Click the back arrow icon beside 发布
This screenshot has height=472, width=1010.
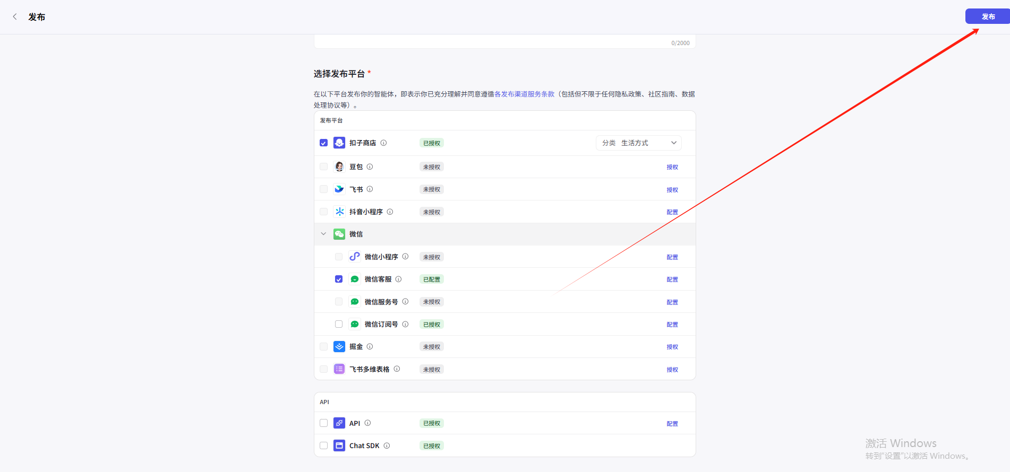15,17
